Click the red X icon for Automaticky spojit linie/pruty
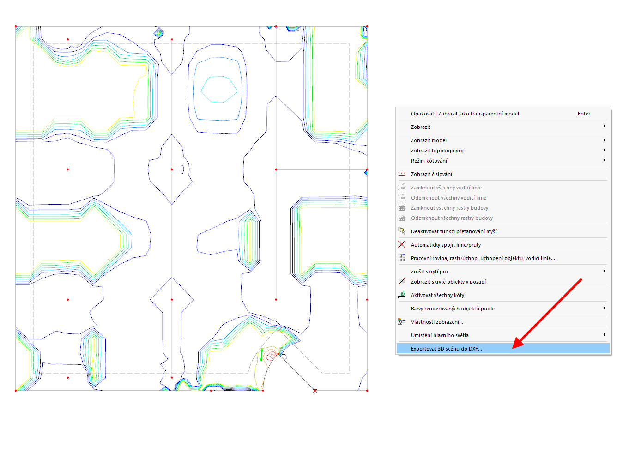The width and height of the screenshot is (623, 466). pos(402,244)
